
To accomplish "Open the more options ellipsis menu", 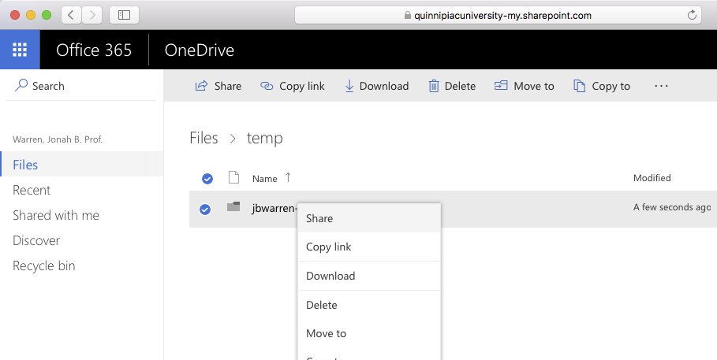I will click(x=661, y=86).
